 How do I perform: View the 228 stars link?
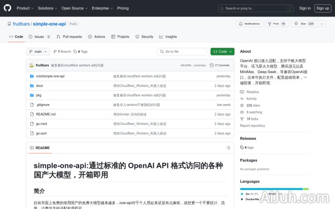[x=250, y=105]
